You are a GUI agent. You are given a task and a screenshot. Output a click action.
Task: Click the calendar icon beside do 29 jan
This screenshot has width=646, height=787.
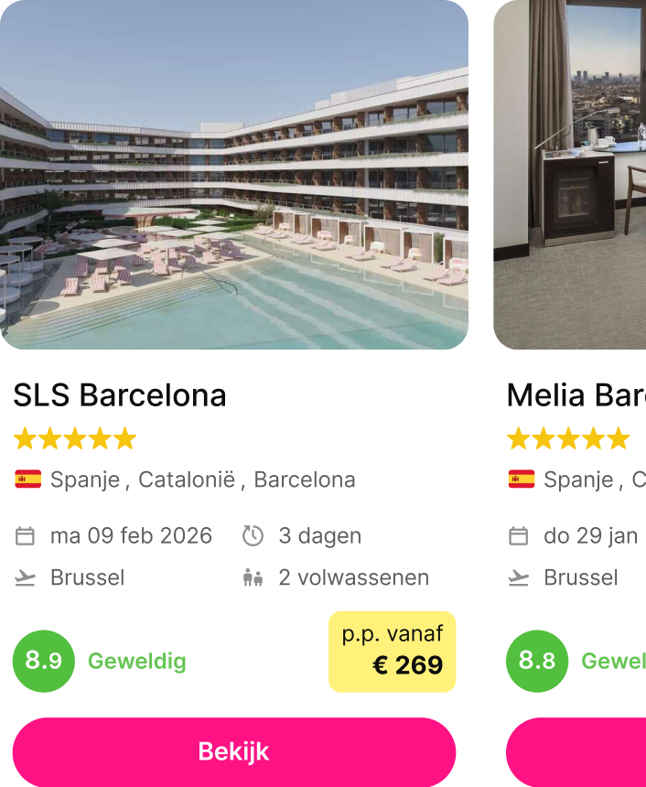click(519, 536)
